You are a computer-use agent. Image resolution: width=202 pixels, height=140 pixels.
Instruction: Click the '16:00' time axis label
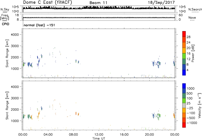coord(124,135)
